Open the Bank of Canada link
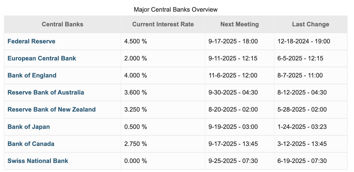This screenshot has height=172, width=354. tap(31, 144)
